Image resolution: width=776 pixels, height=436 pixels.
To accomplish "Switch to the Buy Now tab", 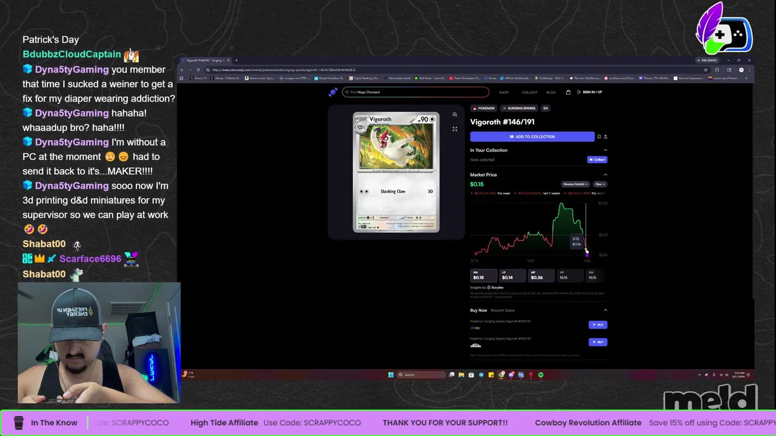I will (478, 311).
